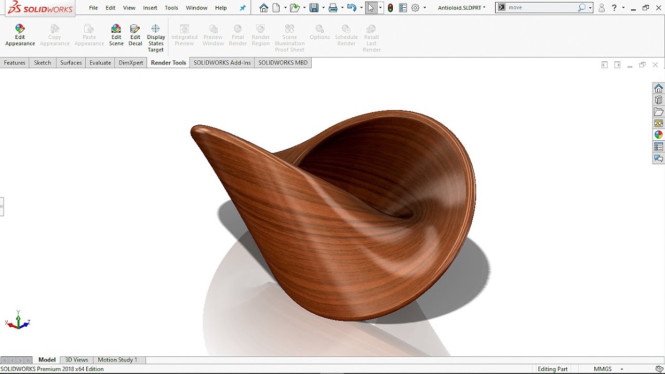Select Display States Target
665x374 pixels.
click(x=156, y=38)
